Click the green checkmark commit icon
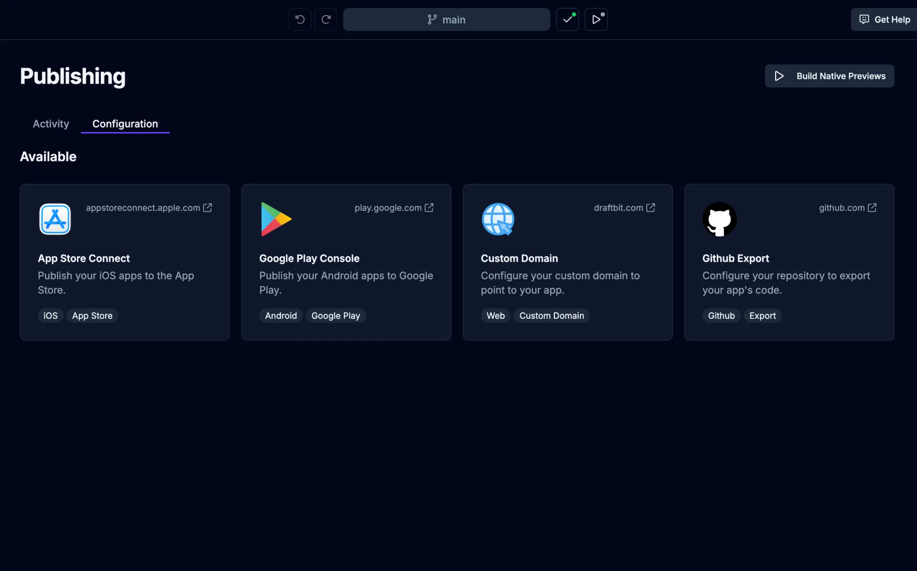Image resolution: width=917 pixels, height=571 pixels. [x=567, y=19]
